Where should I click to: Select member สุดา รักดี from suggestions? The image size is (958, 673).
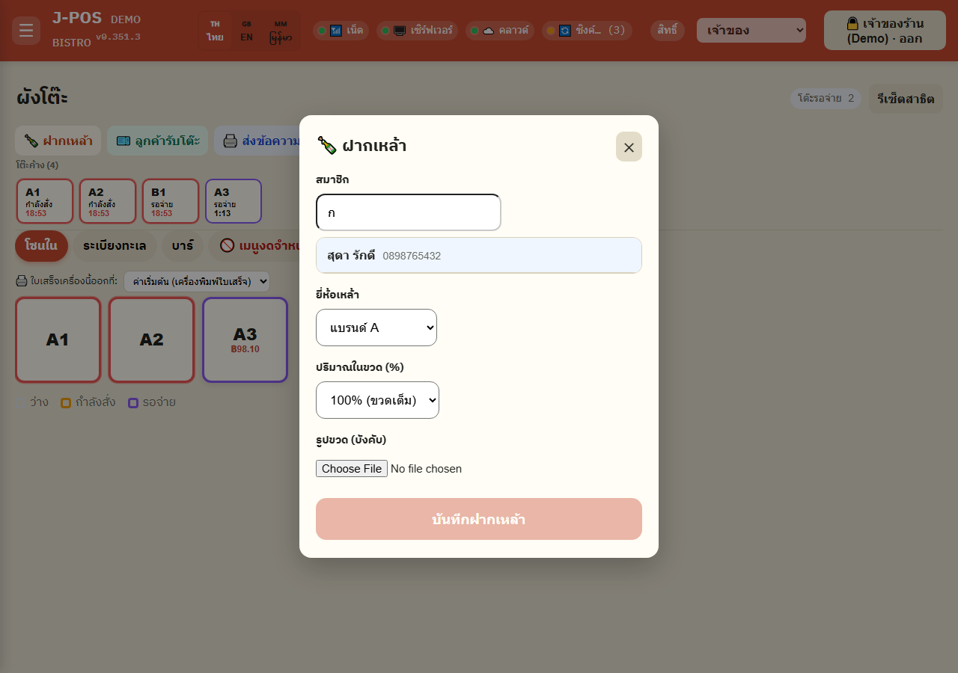[x=479, y=256]
